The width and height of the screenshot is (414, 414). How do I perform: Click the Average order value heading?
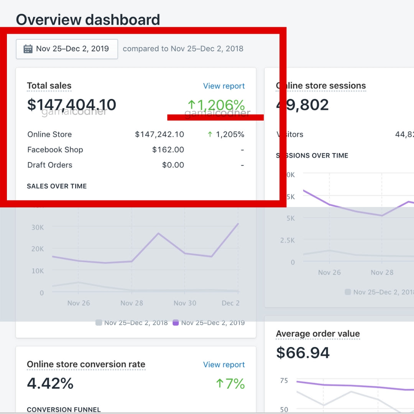(x=318, y=334)
